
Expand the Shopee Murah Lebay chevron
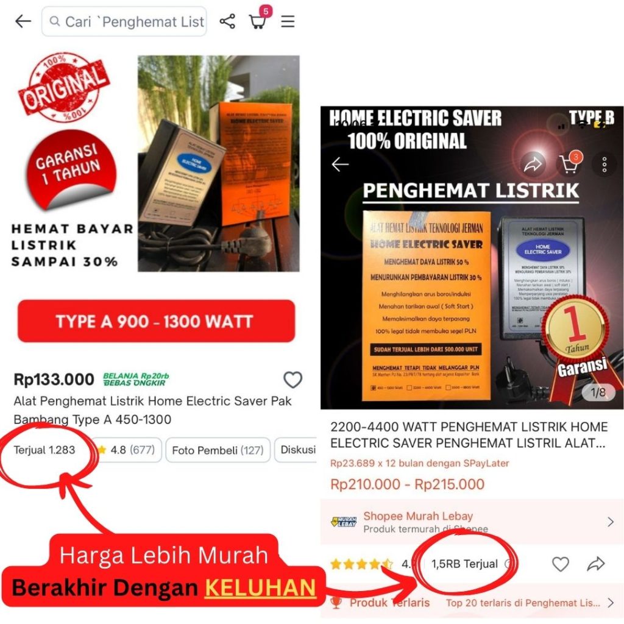611,522
